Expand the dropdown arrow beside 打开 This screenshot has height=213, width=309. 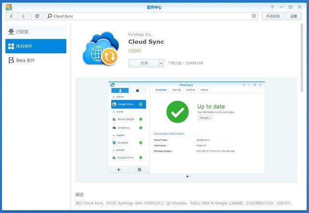(161, 63)
